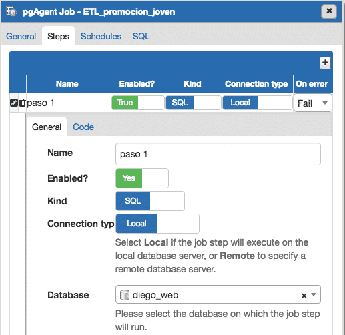Toggle the Connection type Local switch in the form

(x=157, y=224)
